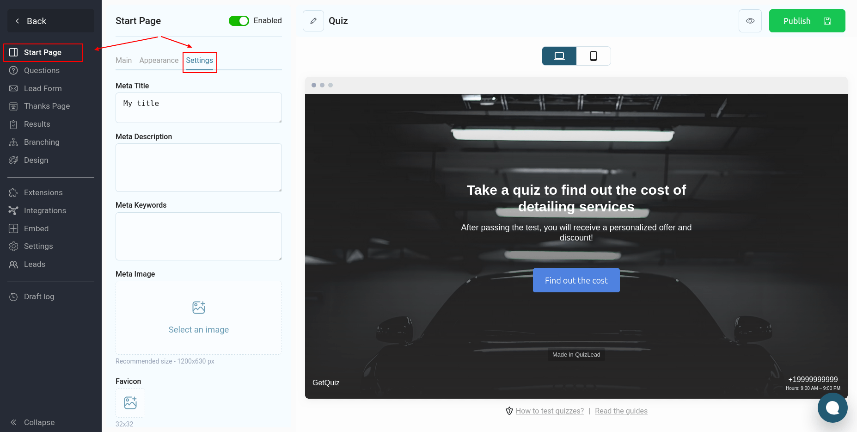This screenshot has width=857, height=432.
Task: Switch to the Main tab
Action: [x=123, y=60]
